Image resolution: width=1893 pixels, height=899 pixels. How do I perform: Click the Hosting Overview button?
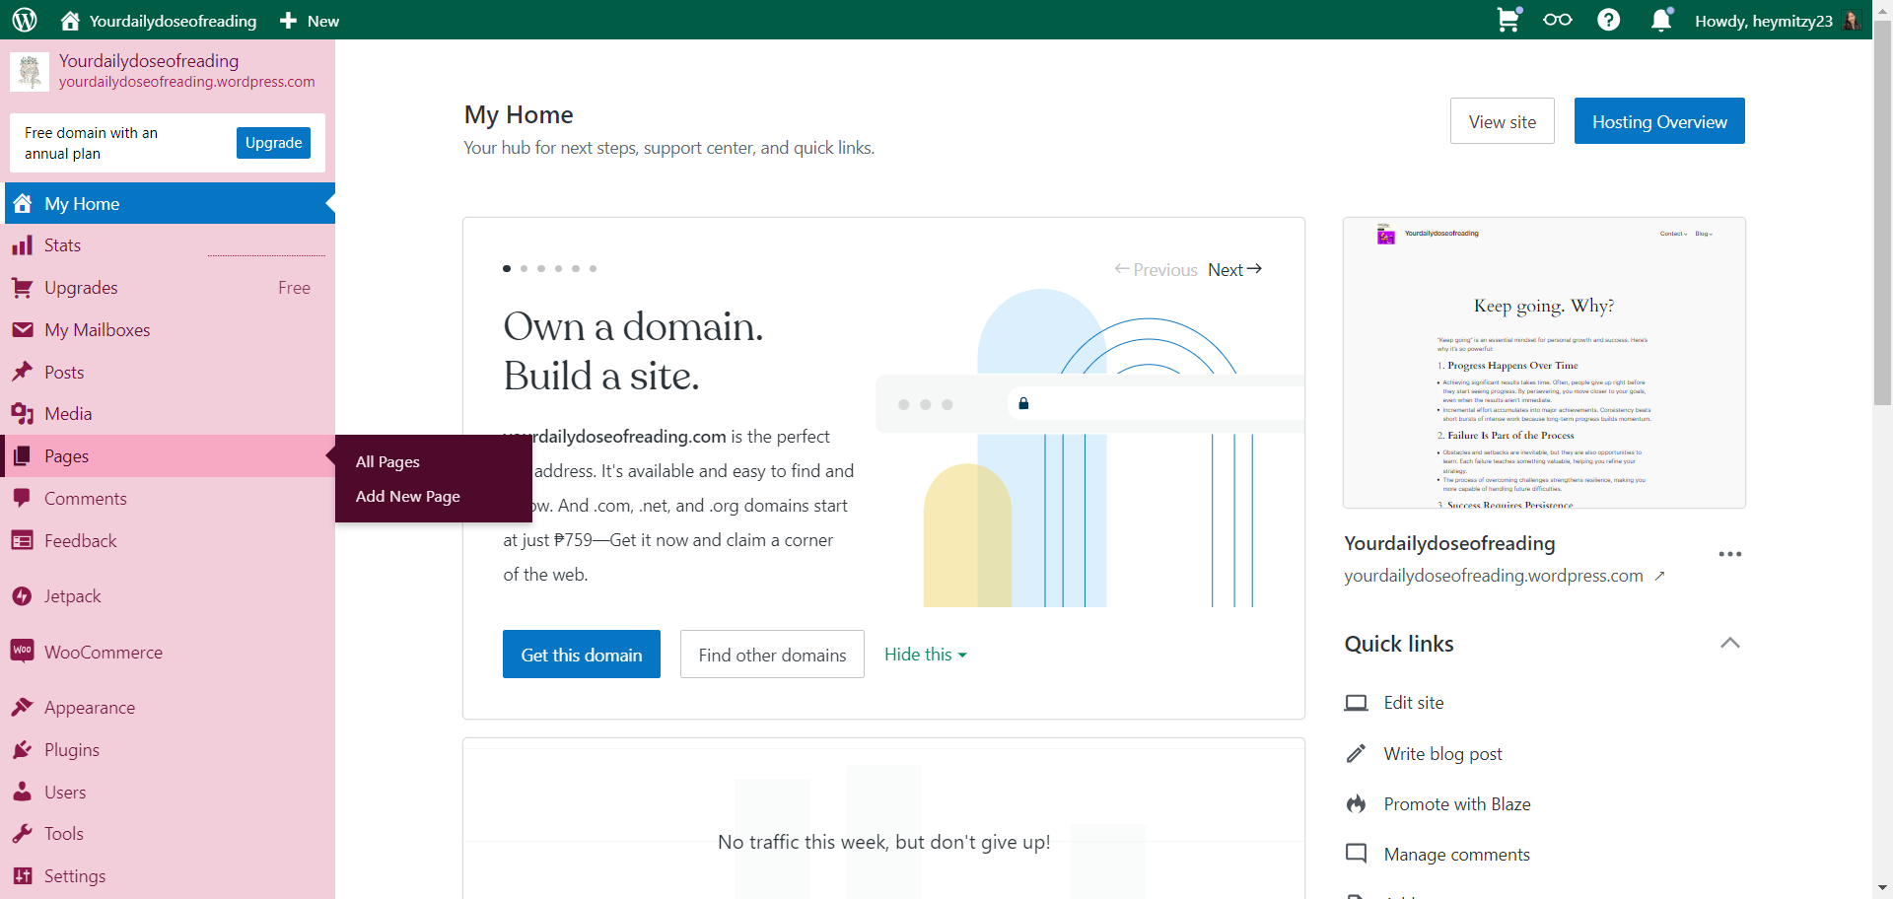[1659, 121]
